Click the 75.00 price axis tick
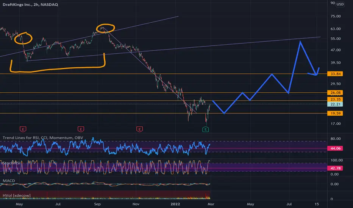Image resolution: width=353 pixels, height=208 pixels. (x=336, y=16)
